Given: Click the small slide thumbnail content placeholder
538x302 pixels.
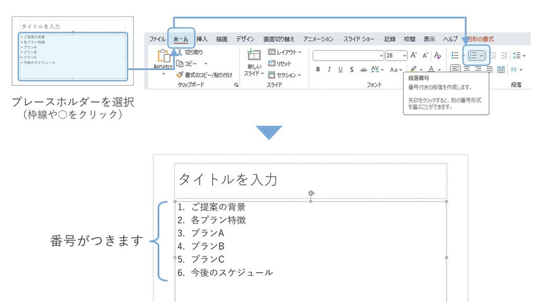Looking at the screenshot, I should [x=73, y=57].
